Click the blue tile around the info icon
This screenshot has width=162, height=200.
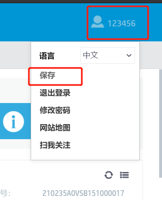tap(15, 121)
